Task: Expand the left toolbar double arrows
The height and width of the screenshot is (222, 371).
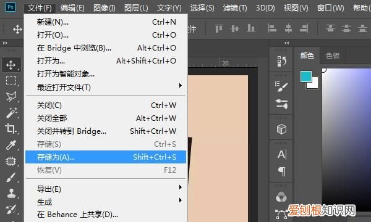Action: 5,43
